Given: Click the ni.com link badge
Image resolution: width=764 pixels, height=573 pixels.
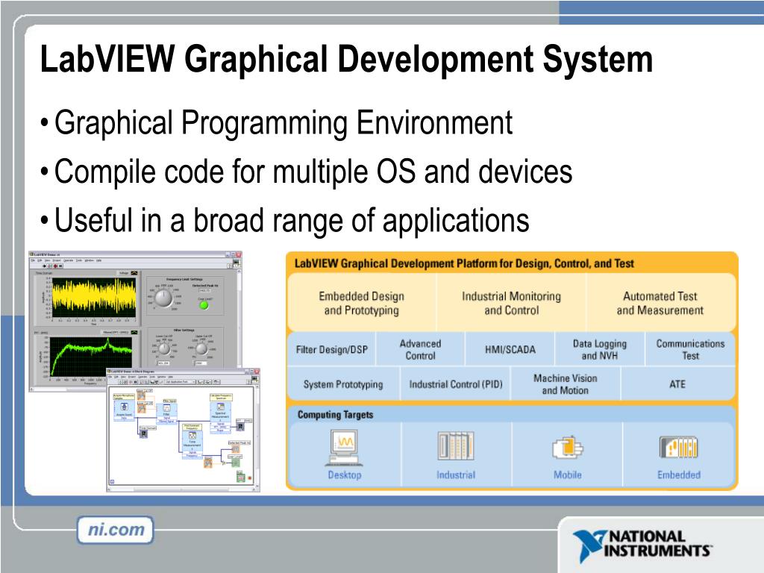Looking at the screenshot, I should click(x=116, y=530).
